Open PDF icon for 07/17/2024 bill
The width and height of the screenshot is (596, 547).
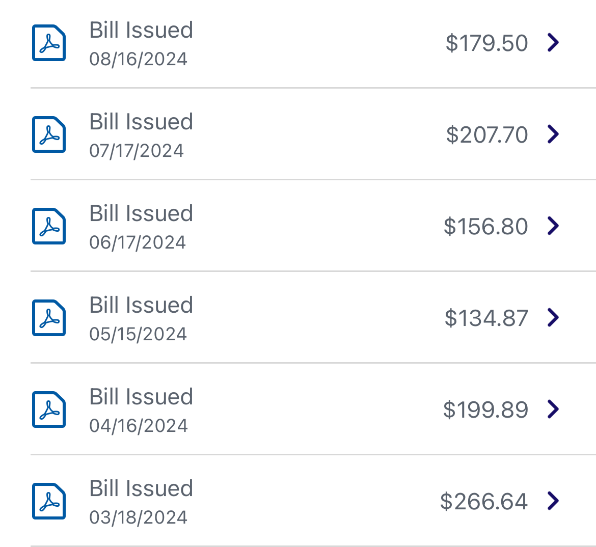(49, 134)
